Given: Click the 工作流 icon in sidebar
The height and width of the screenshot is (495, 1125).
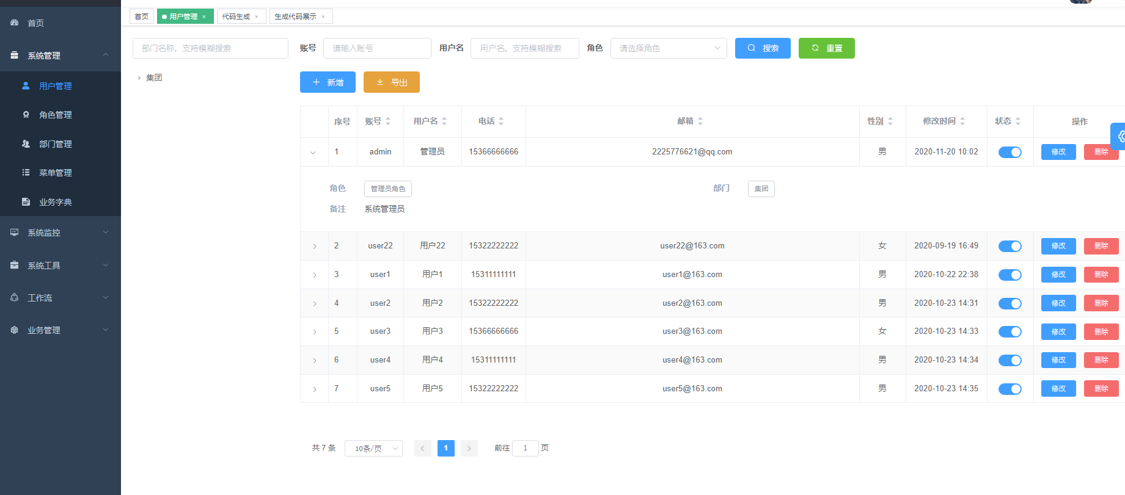Looking at the screenshot, I should [14, 297].
